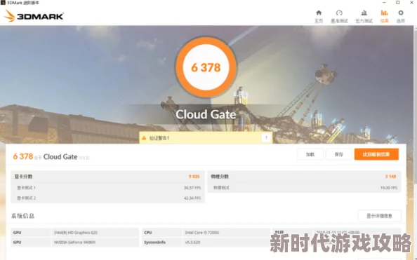Click the NVIDIA GeForce 940MX text

tap(74, 242)
